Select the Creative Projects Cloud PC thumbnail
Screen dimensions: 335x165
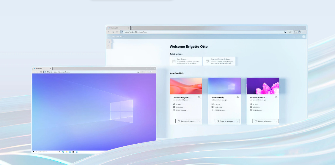186,86
